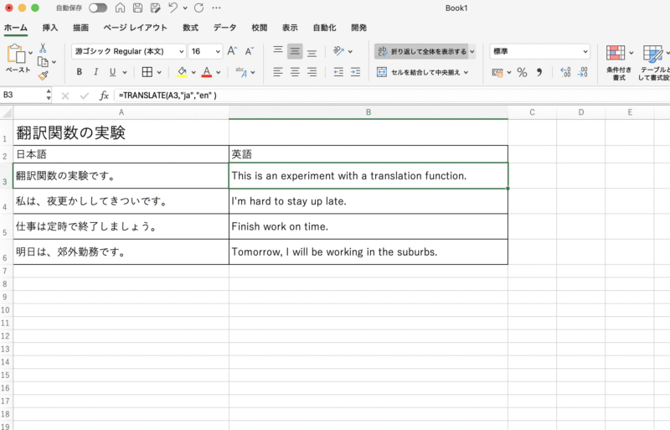This screenshot has height=430, width=670.
Task: Open the 数式 ribbon tab
Action: point(190,28)
